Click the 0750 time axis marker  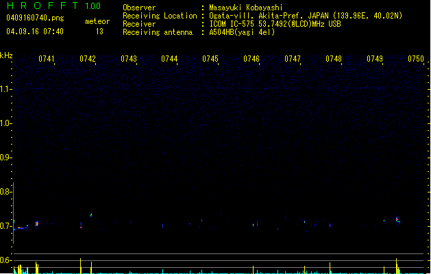(x=416, y=59)
